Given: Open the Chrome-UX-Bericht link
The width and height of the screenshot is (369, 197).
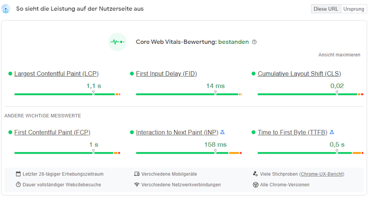Looking at the screenshot, I should pyautogui.click(x=322, y=174).
